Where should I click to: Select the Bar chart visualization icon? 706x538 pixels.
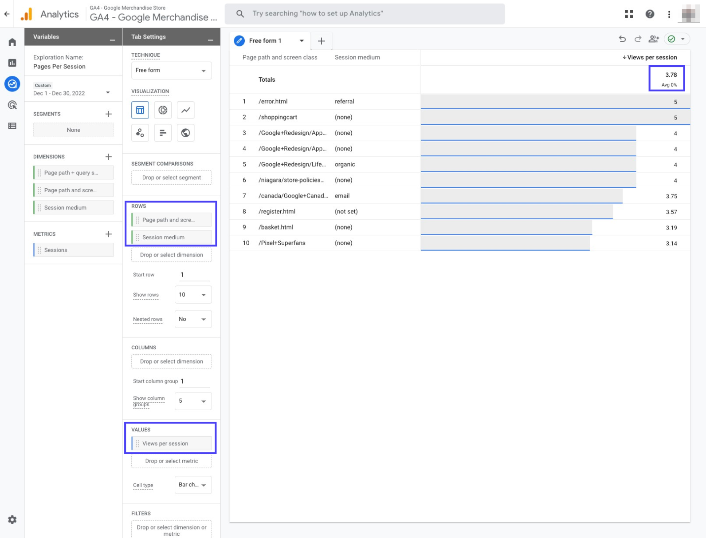[163, 133]
